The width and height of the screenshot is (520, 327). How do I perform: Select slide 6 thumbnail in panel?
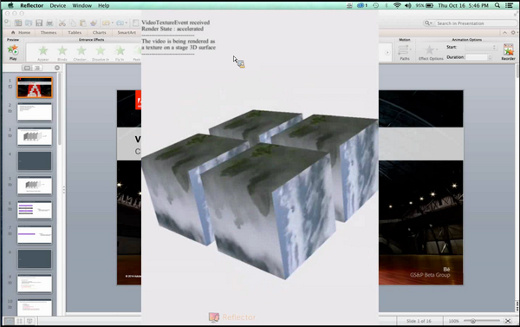click(x=35, y=210)
